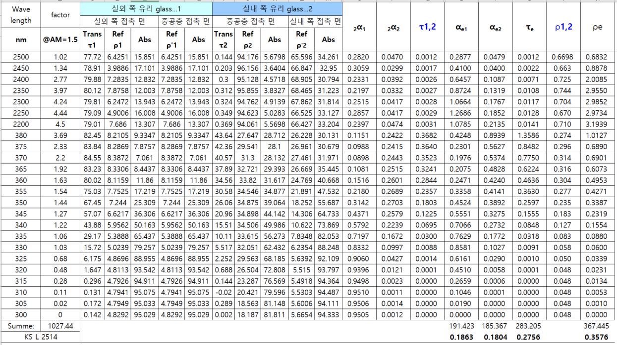The height and width of the screenshot is (345, 617).
Task: Click the '실외 쪽 접촉 면' subheader cell
Action: point(119,21)
